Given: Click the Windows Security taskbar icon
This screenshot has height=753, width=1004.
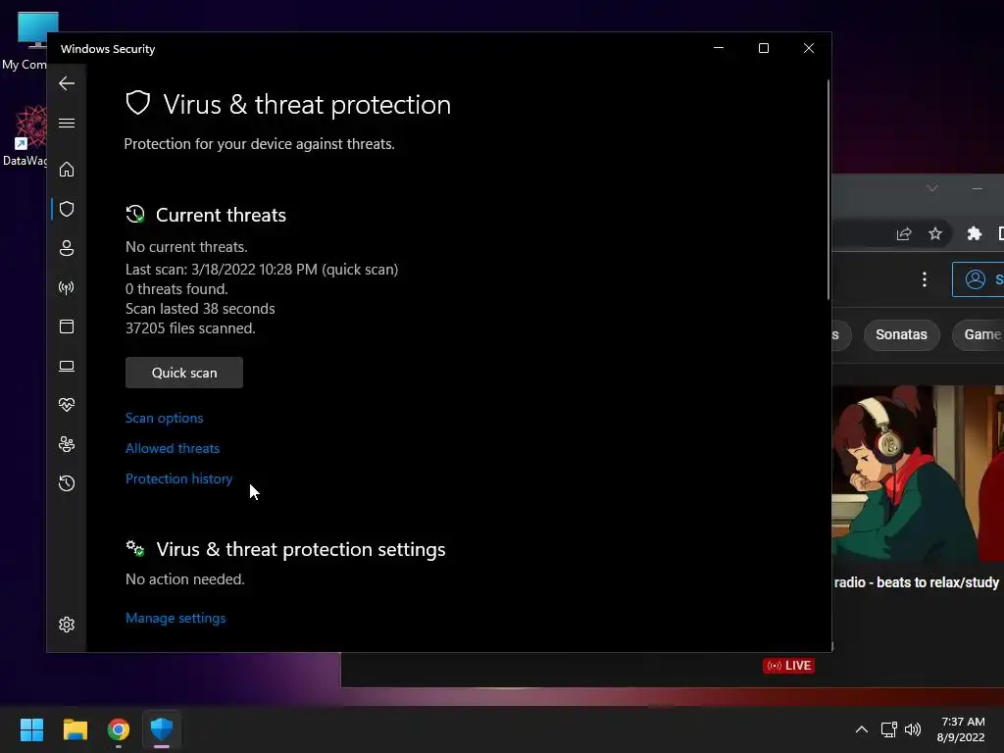Looking at the screenshot, I should point(162,729).
